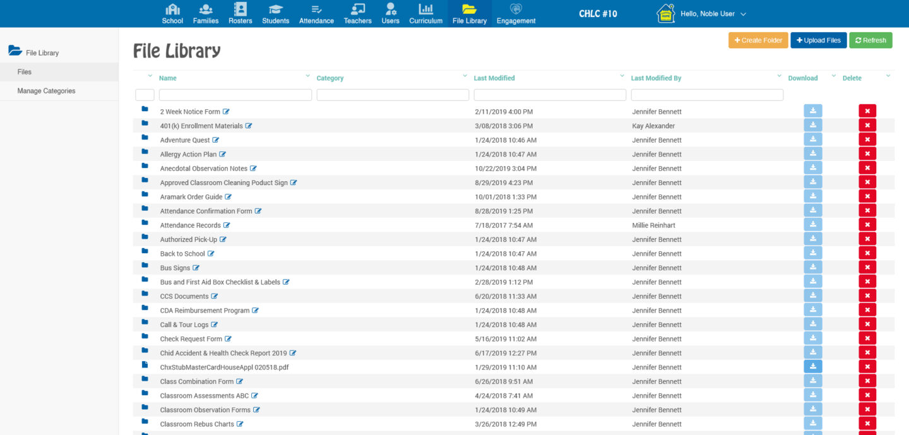This screenshot has height=435, width=909.
Task: Download the ChxStubMasterCardHouseAppl 020518.pdf file
Action: (813, 366)
